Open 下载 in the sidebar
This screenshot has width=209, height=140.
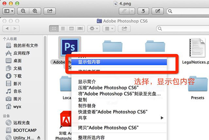click(14, 76)
